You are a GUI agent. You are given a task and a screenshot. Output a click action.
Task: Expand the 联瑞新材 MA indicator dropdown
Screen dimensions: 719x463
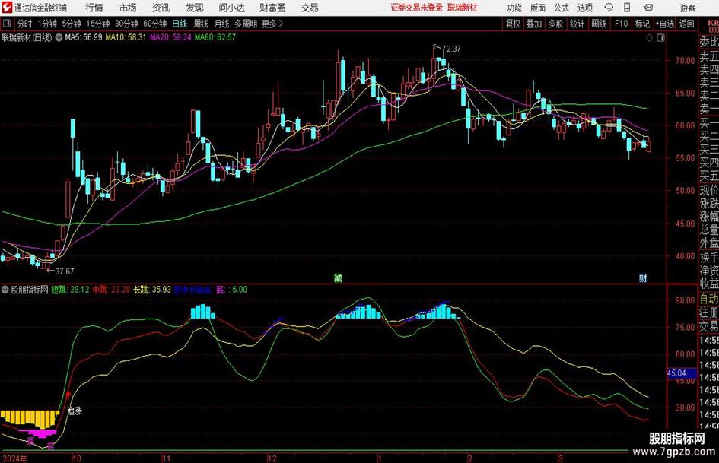pyautogui.click(x=59, y=37)
